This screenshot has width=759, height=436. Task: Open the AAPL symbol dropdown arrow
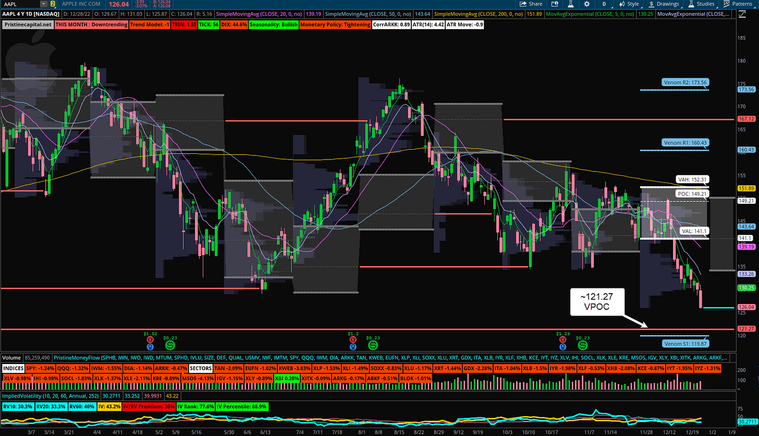(x=44, y=4)
